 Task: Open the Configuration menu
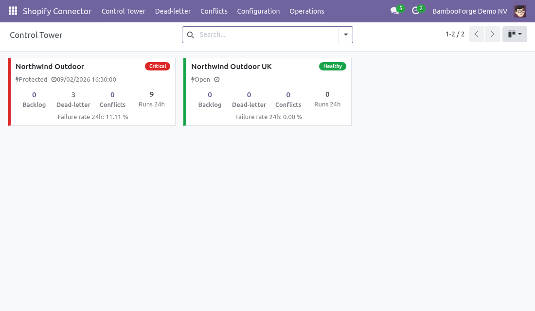tap(258, 11)
